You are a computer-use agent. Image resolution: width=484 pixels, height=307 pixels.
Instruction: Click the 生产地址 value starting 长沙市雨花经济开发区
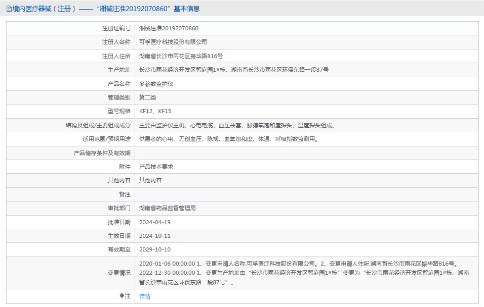point(234,70)
